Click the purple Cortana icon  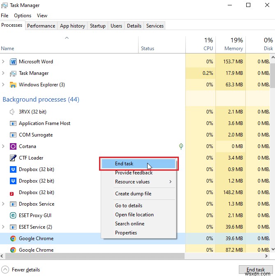tap(13, 146)
